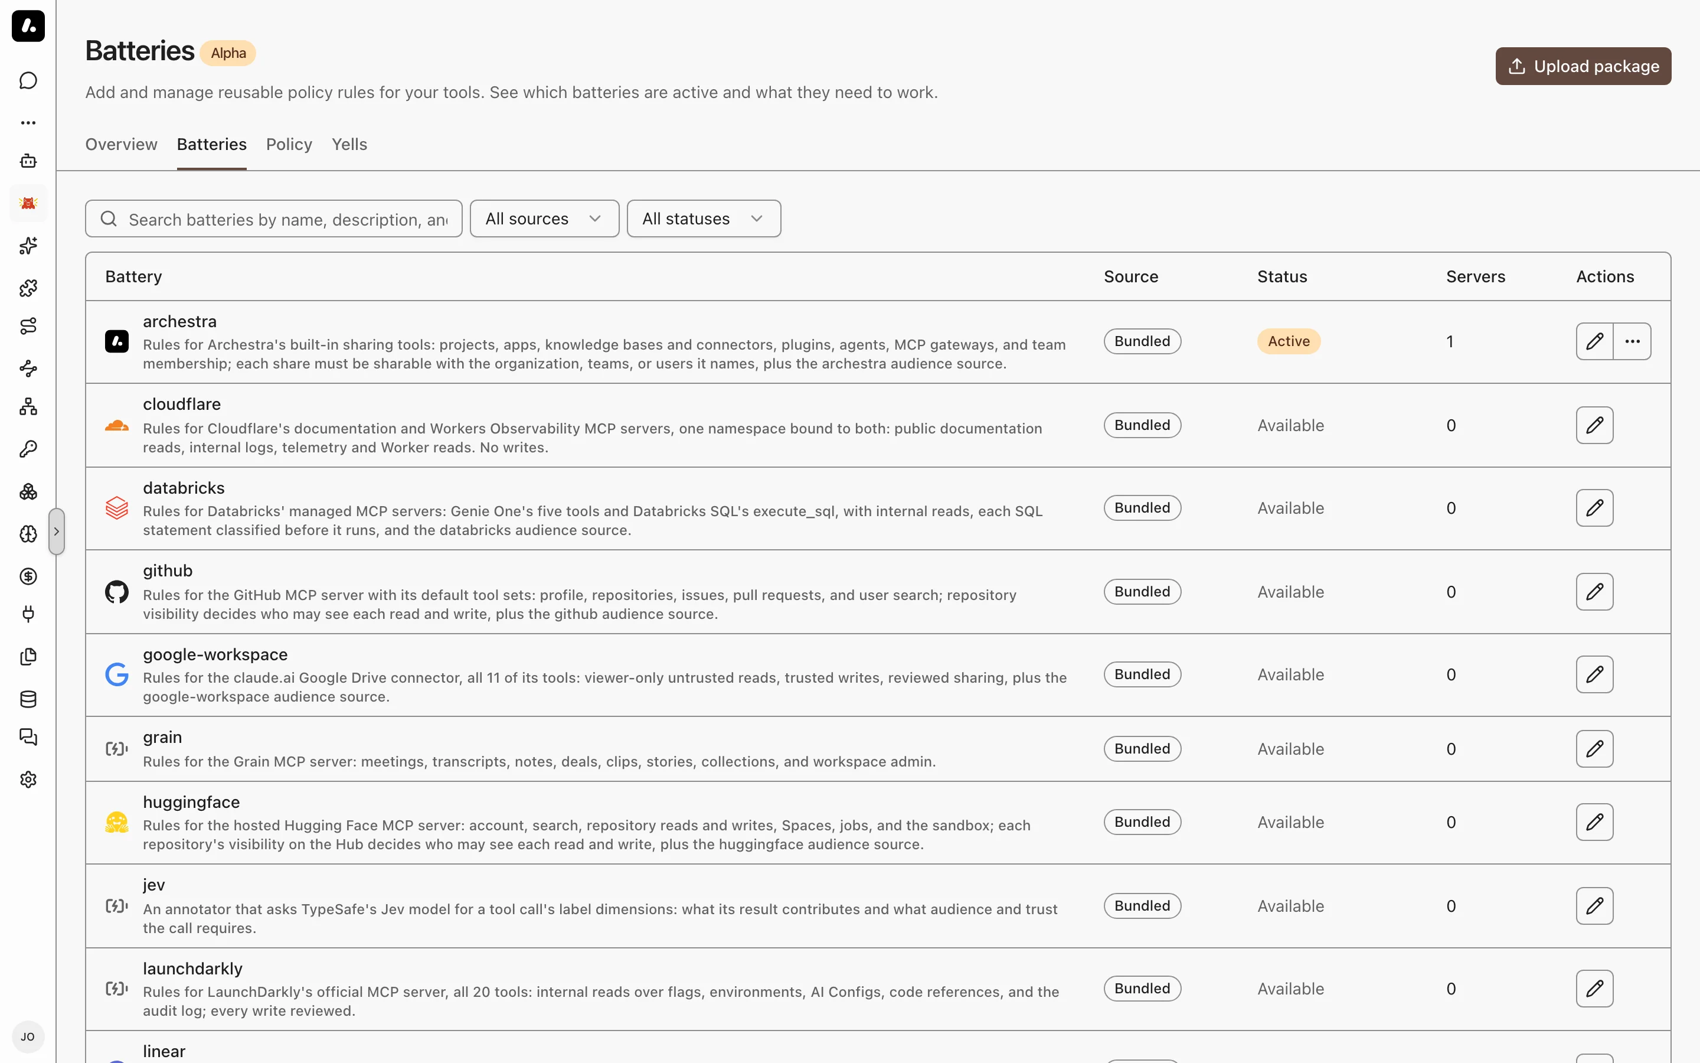1700x1063 pixels.
Task: Click the github battery name
Action: [x=168, y=571]
